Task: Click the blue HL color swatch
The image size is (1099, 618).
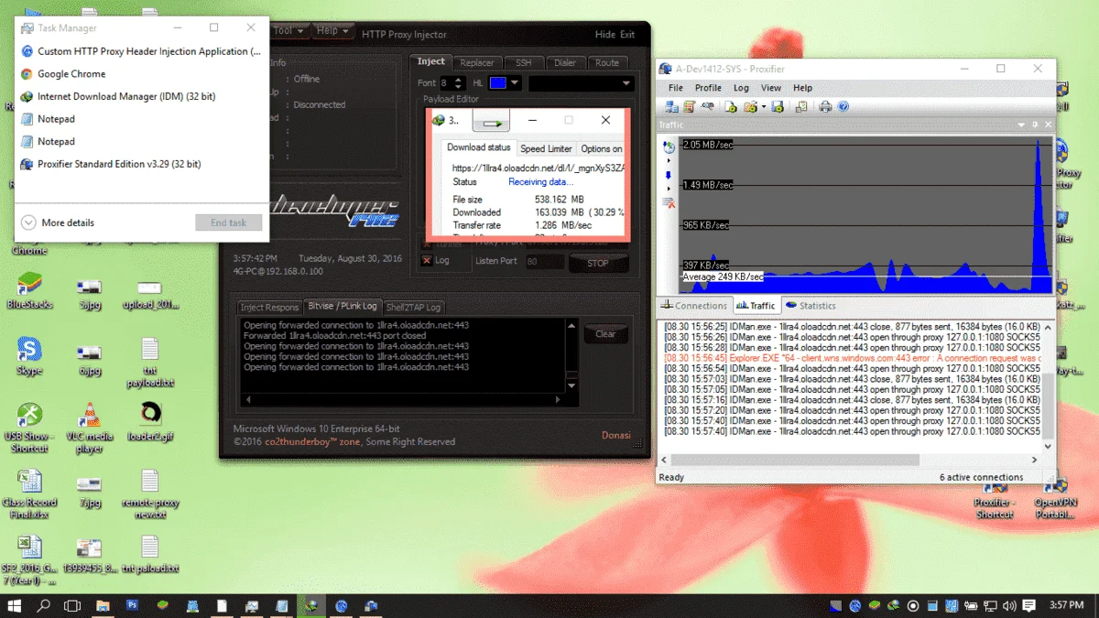Action: 497,83
